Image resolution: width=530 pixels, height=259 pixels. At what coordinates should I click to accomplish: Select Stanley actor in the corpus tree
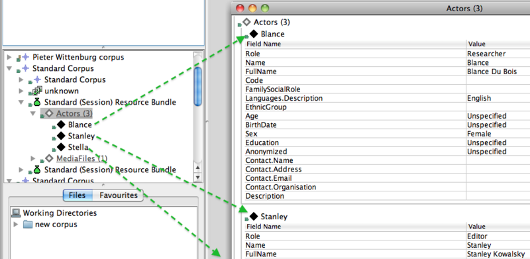click(81, 136)
